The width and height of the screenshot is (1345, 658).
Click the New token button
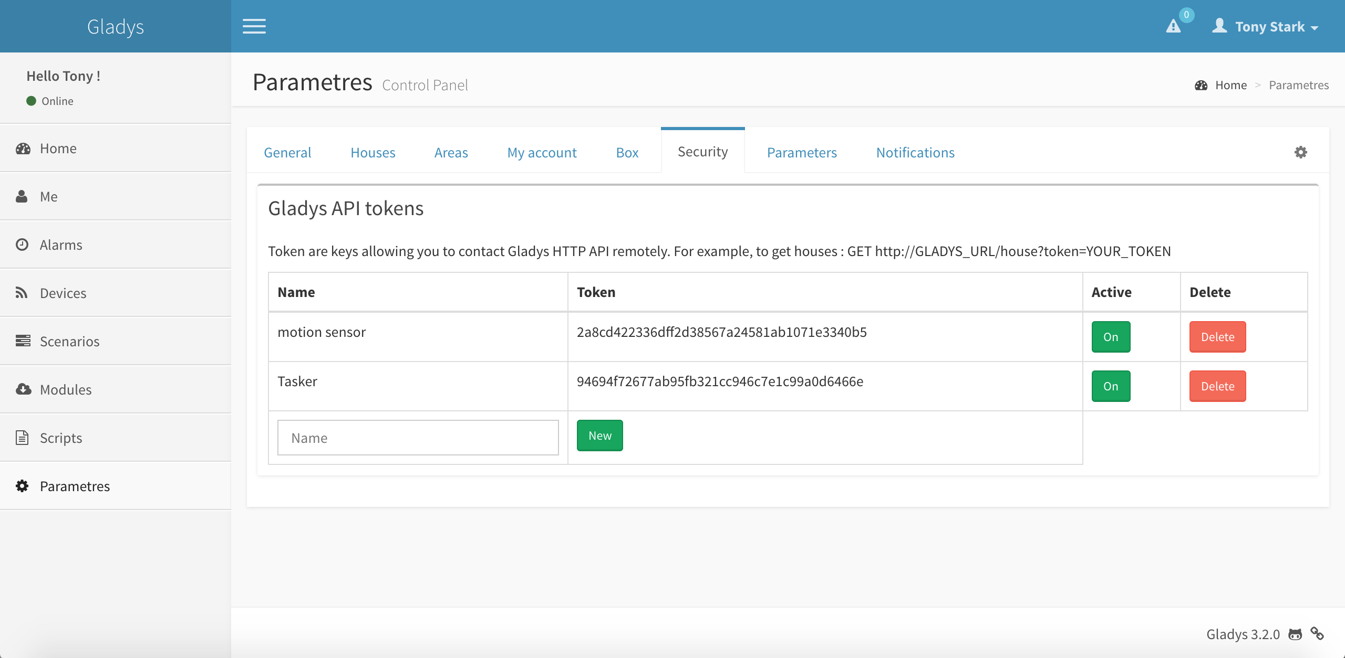point(599,435)
